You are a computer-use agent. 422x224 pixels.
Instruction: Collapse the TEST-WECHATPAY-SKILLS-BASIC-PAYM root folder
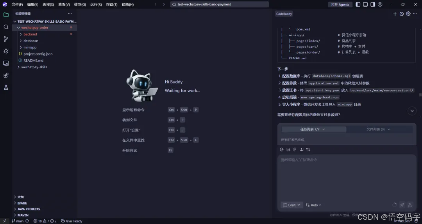15,21
